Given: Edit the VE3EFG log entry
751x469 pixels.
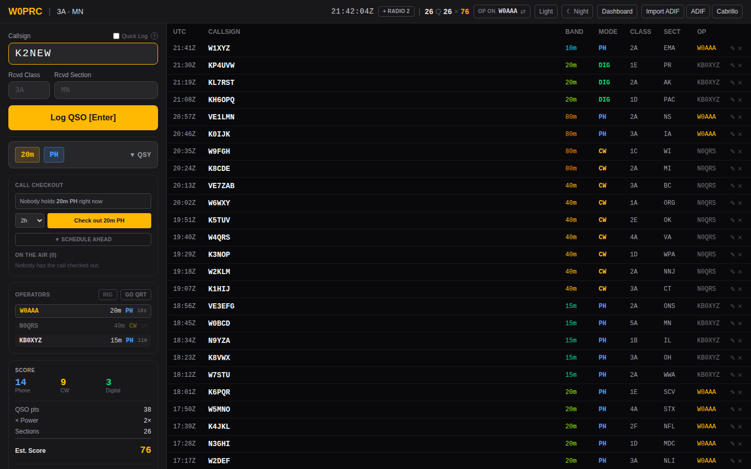Looking at the screenshot, I should pos(732,306).
